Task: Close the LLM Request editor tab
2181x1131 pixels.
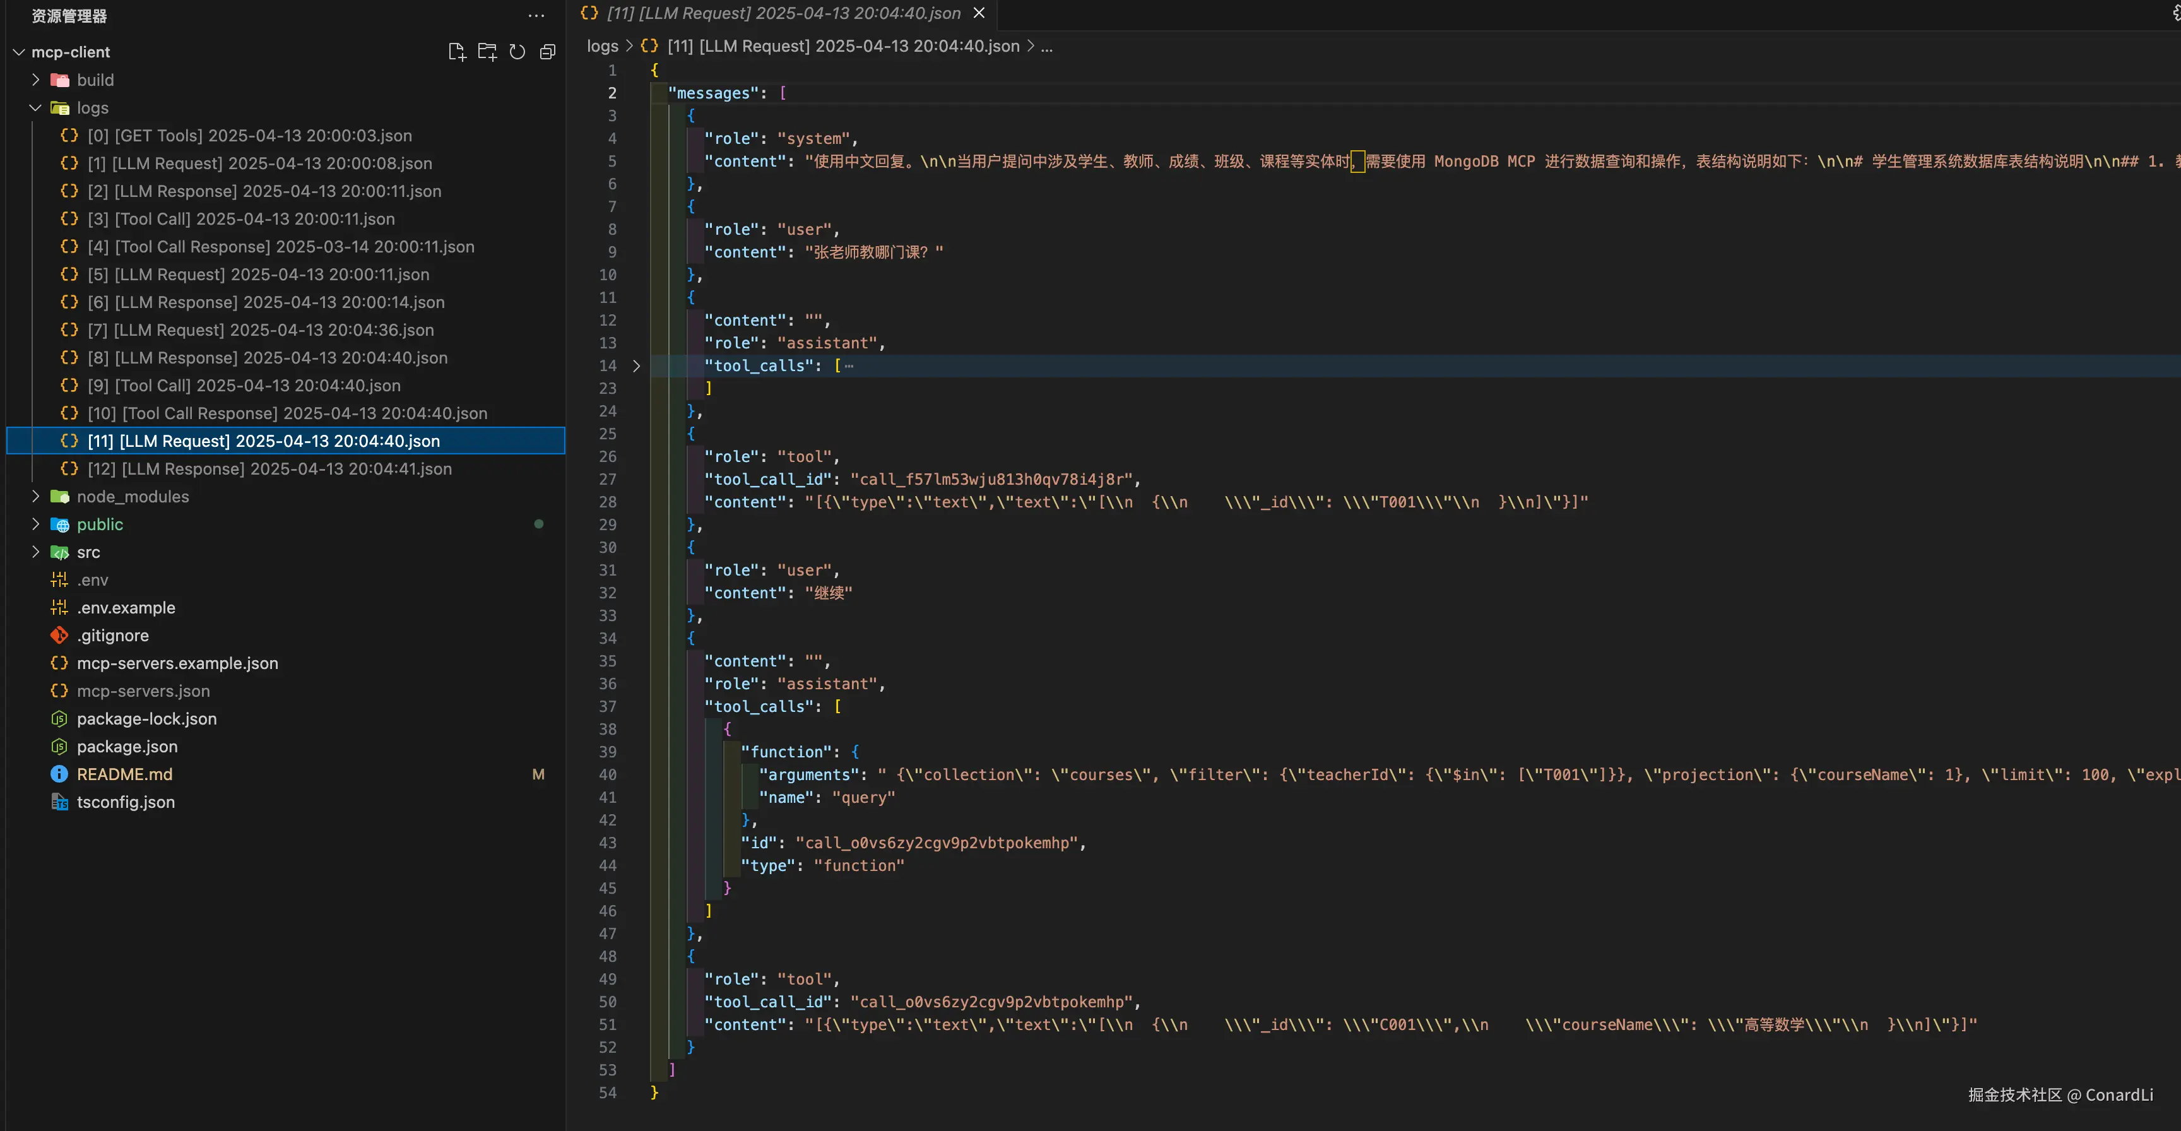Action: [x=979, y=13]
